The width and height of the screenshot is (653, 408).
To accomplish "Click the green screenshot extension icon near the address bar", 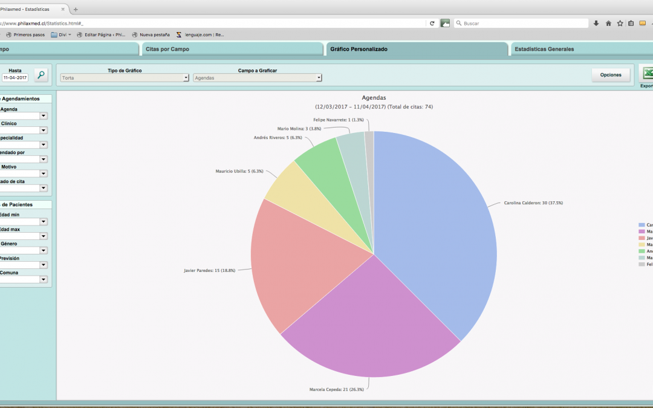I will [x=445, y=24].
